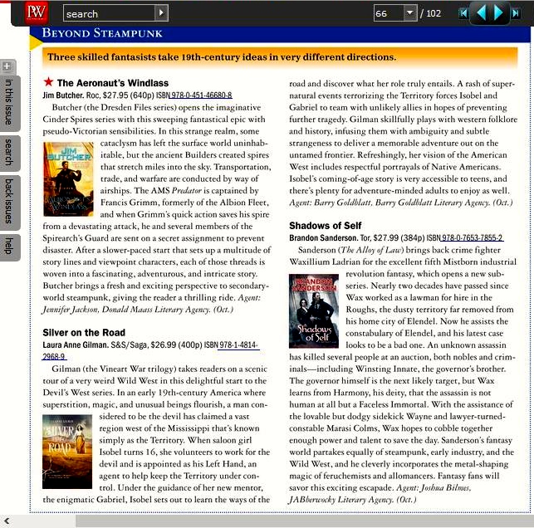Click author name 'Laura Anne Gilman'
Viewport: 534px width, 528px height.
[x=75, y=345]
